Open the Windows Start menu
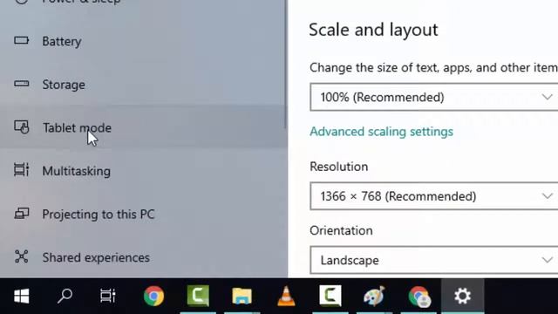The height and width of the screenshot is (314, 558). pyautogui.click(x=21, y=296)
